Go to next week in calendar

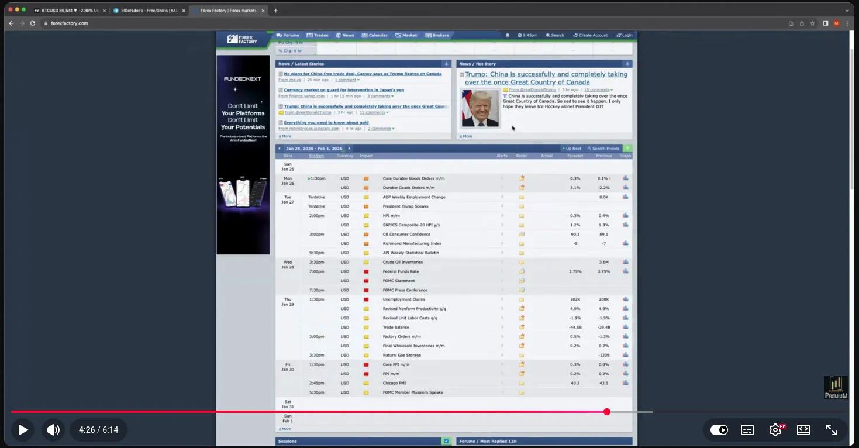tap(349, 149)
